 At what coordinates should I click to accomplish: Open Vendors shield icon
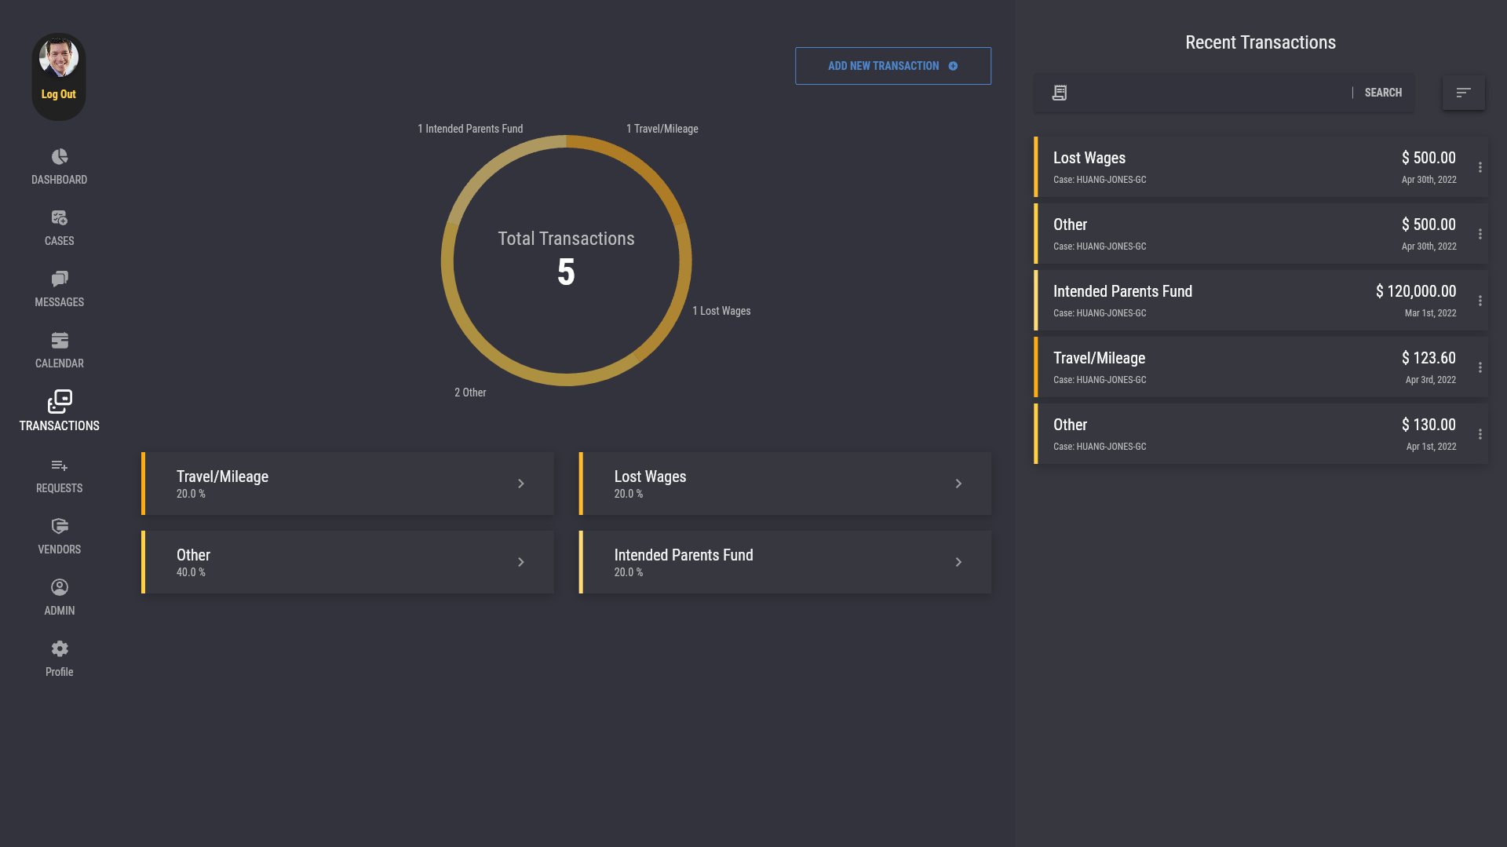pyautogui.click(x=59, y=527)
